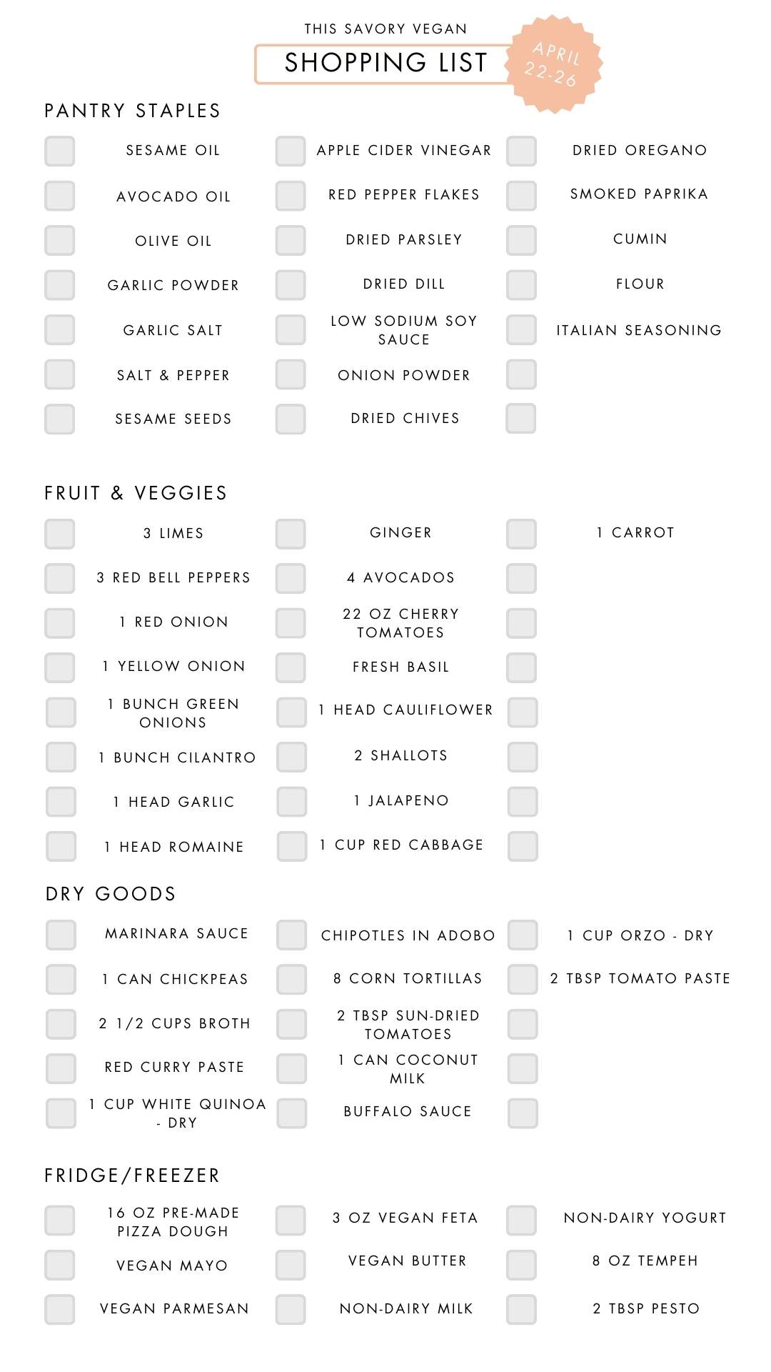Tick the Apple Cider Vinegar box
The width and height of the screenshot is (771, 1372).
[x=291, y=151]
